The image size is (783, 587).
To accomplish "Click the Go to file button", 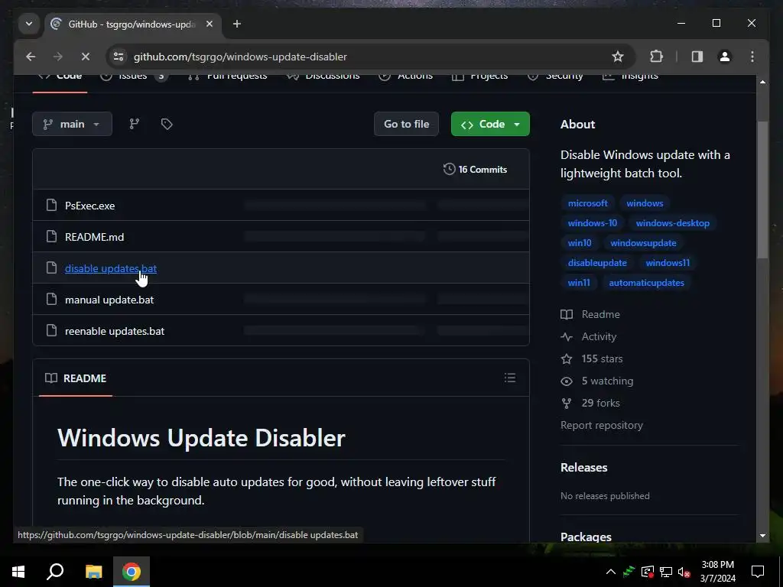I will pos(406,124).
